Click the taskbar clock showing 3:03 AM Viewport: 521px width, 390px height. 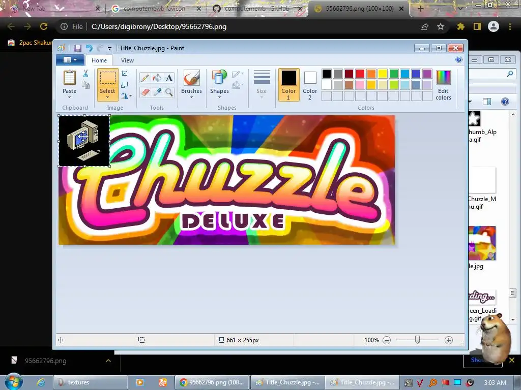495,382
